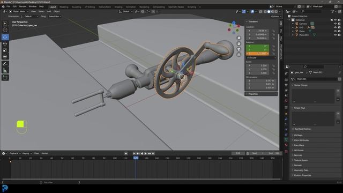Open the XYZ Euler rotation mode dropdown
Viewport: 343px width, 193px height.
point(261,58)
